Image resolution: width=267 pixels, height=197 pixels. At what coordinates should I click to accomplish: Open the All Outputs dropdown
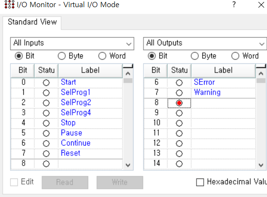pos(205,43)
